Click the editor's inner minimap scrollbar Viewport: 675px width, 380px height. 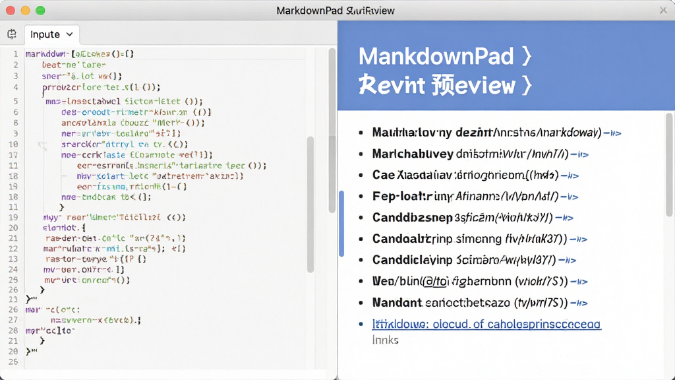pos(310,205)
